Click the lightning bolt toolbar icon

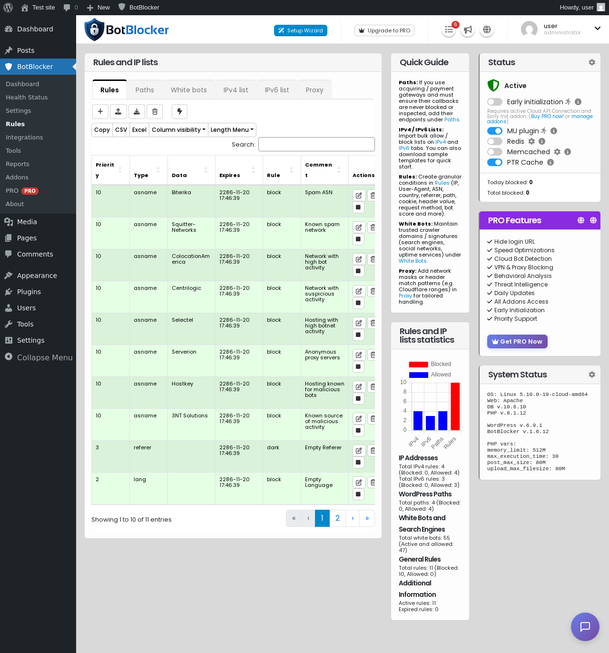pos(179,111)
